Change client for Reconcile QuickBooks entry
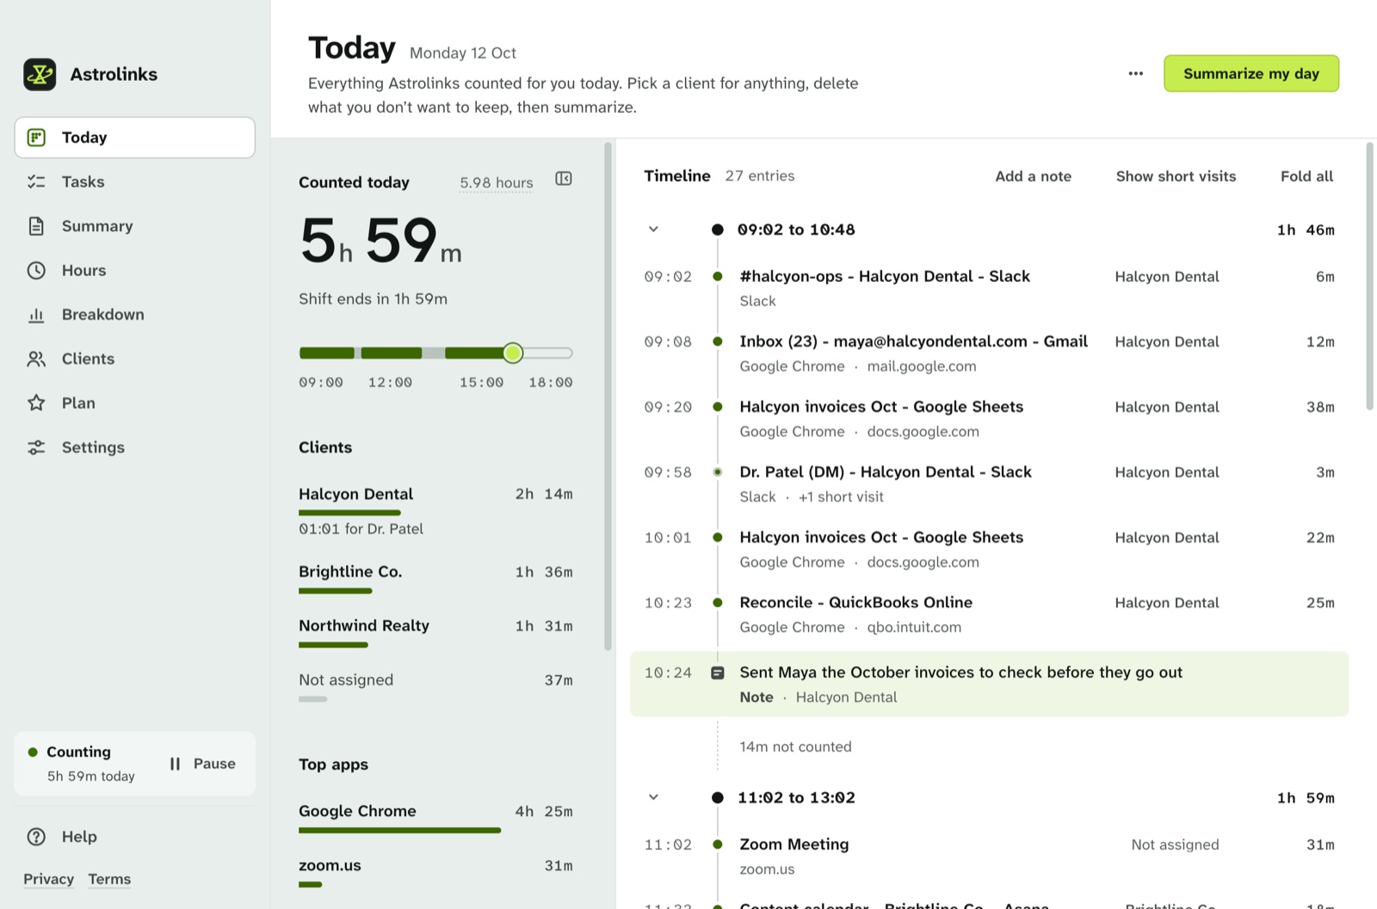 (1167, 603)
